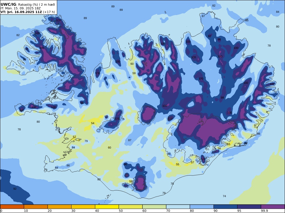Viewport: 285px width, 213px height.
Task: Click the legend tick label '40'
Action: coord(97,211)
